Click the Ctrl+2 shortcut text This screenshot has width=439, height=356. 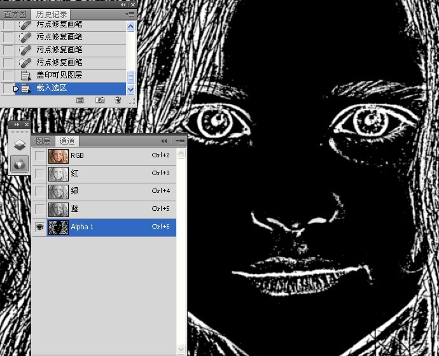161,155
